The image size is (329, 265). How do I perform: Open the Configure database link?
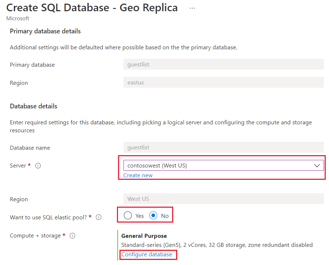tap(147, 254)
